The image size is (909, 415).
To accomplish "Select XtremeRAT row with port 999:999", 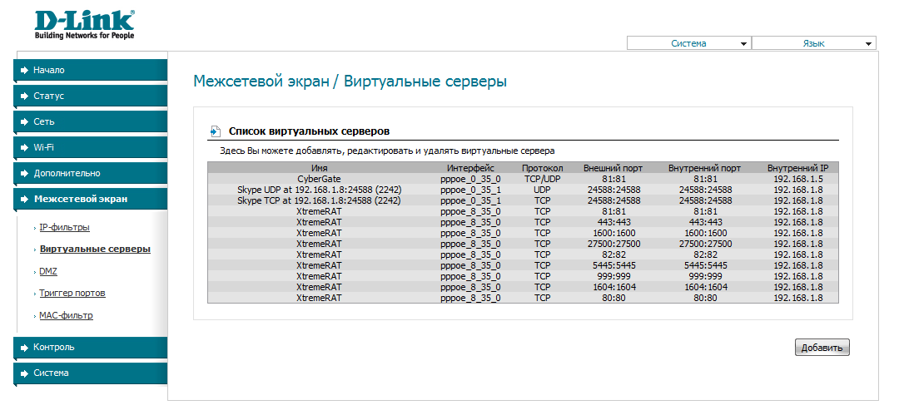I will [523, 276].
